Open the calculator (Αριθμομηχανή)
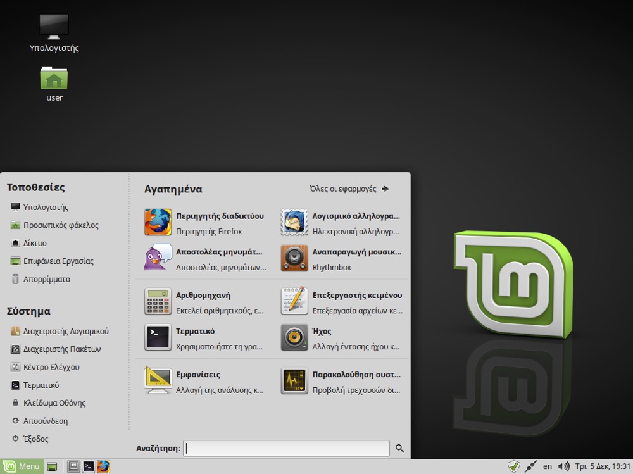633x474 pixels. 204,302
